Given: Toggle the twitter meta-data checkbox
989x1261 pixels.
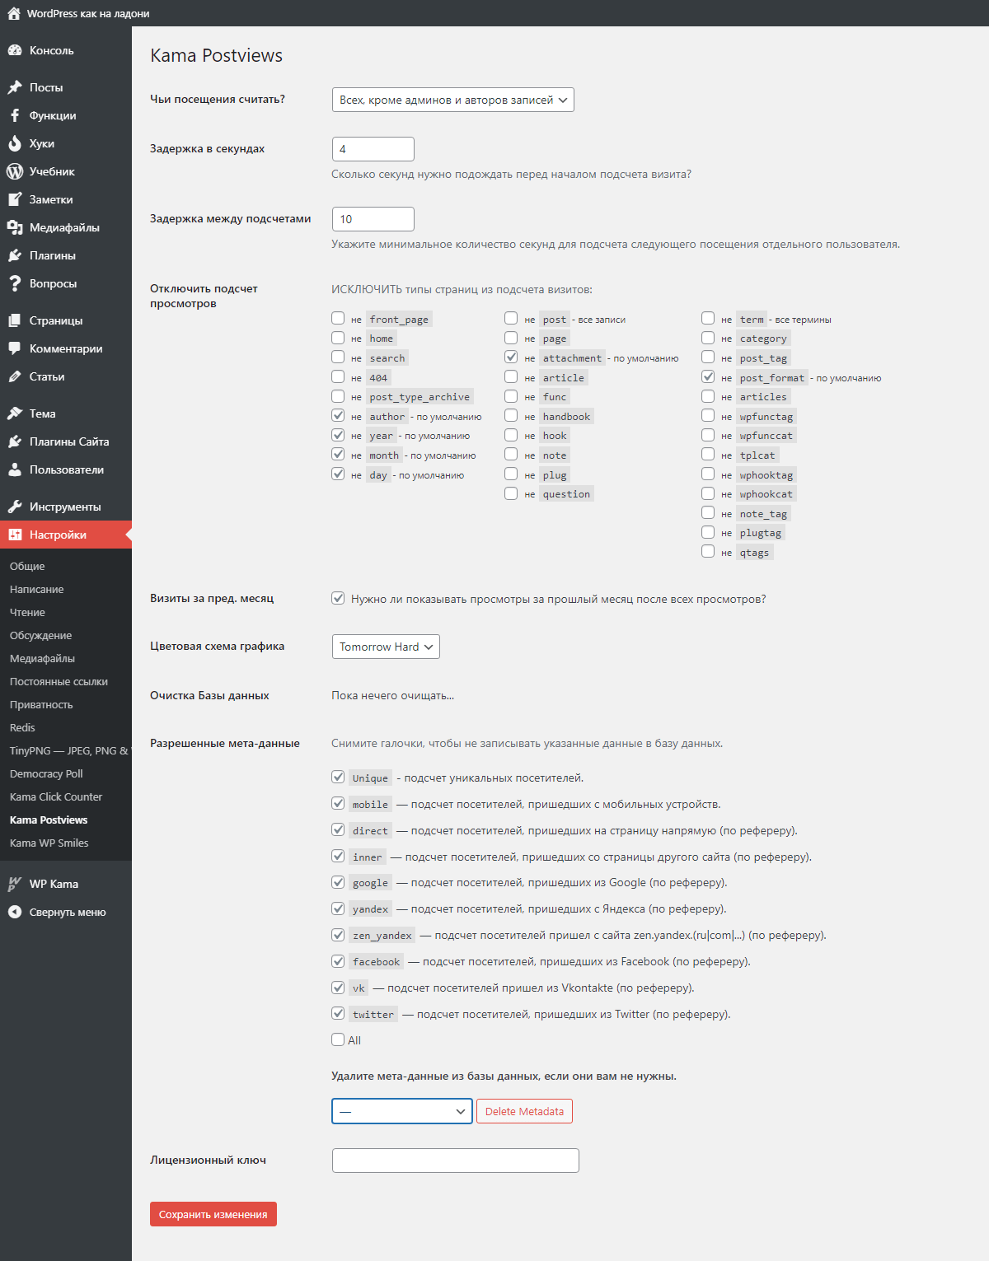Looking at the screenshot, I should (x=338, y=1014).
